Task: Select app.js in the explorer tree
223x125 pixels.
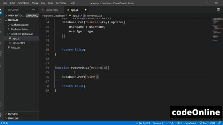Action: 16,39
